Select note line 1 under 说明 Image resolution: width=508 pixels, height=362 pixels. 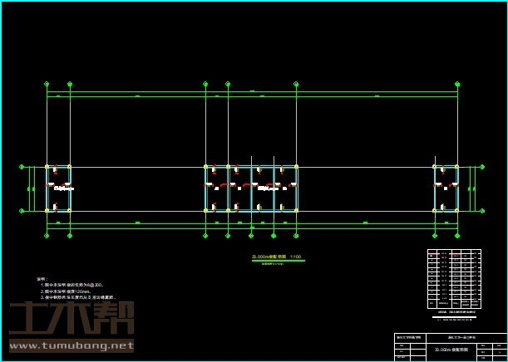[76, 285]
